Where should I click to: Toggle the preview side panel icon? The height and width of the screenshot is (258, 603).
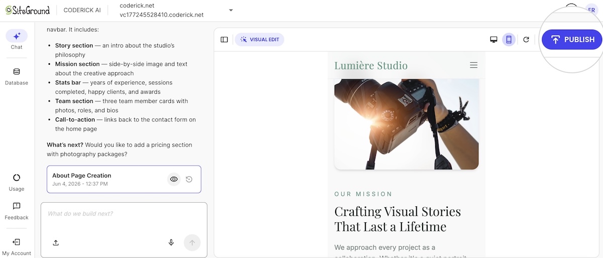[x=224, y=40]
